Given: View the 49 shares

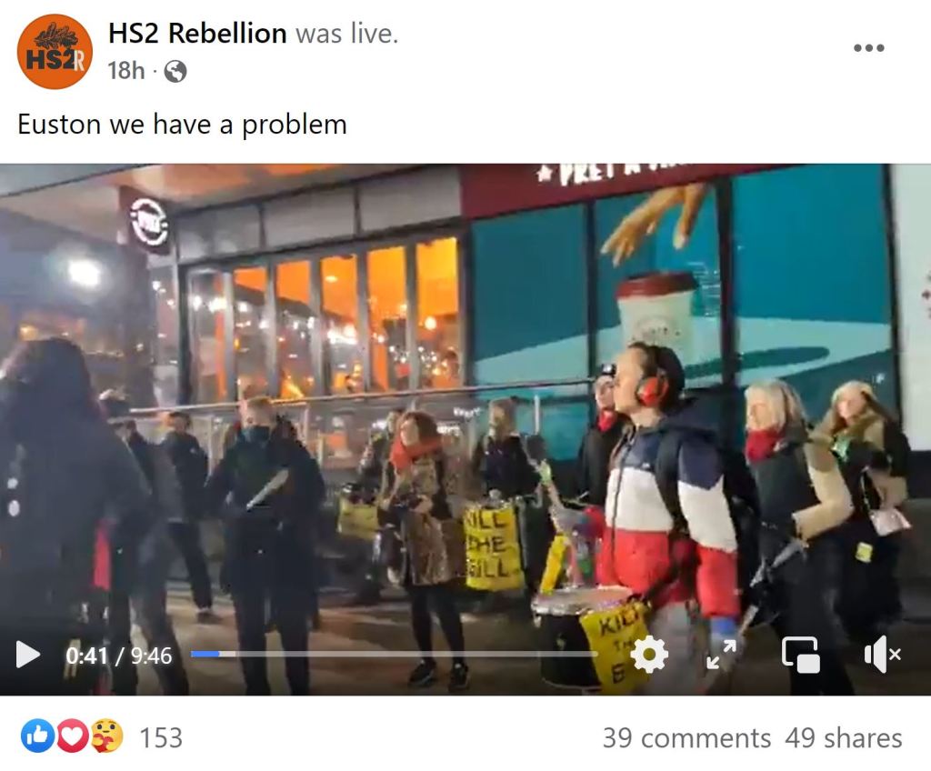Looking at the screenshot, I should pyautogui.click(x=843, y=738).
